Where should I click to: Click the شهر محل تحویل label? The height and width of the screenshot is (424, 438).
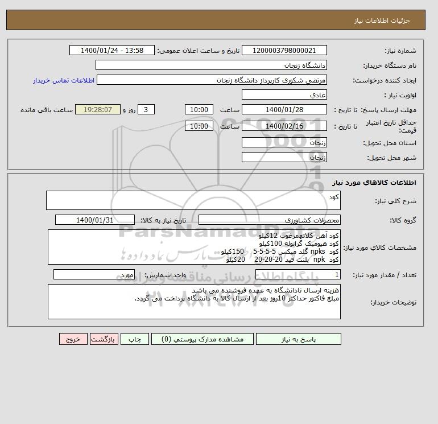pos(391,158)
